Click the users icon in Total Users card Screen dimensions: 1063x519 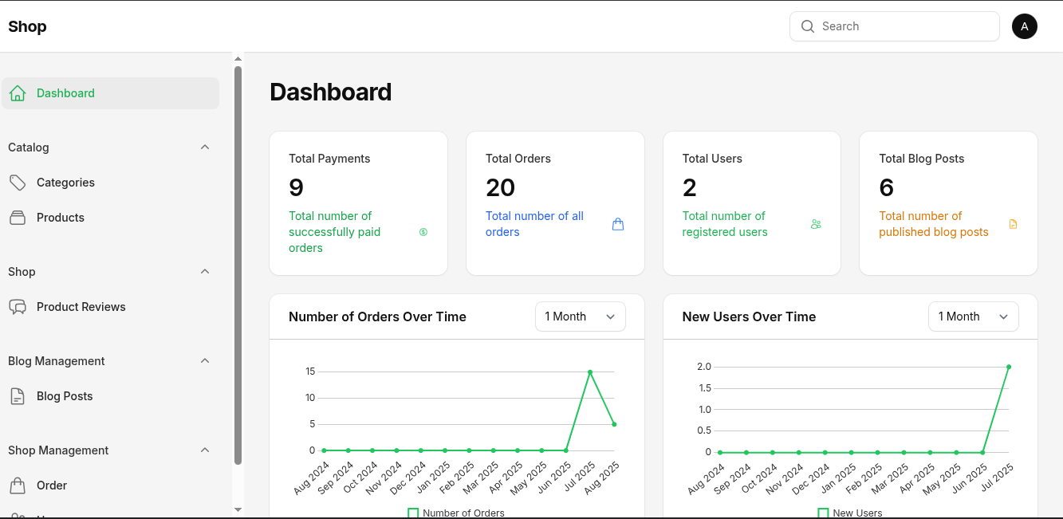point(815,224)
